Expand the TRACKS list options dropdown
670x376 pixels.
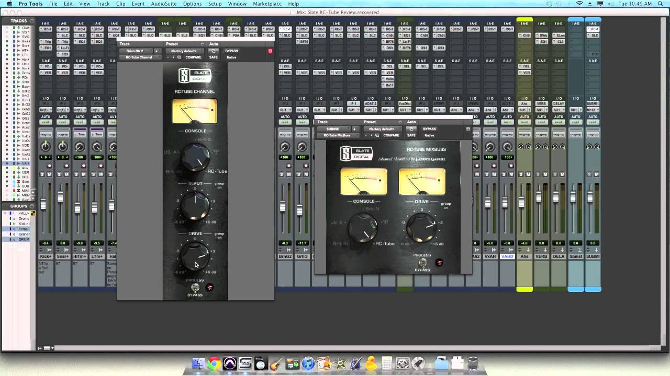32,21
